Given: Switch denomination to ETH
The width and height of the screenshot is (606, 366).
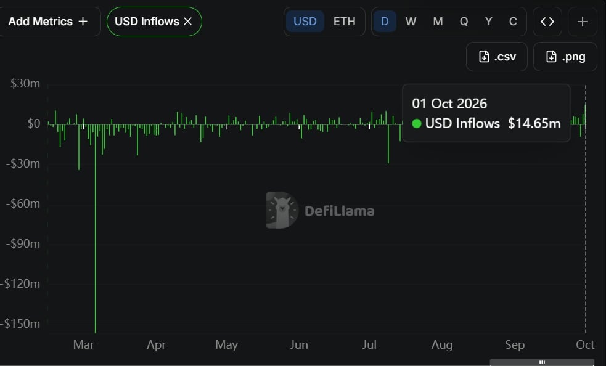Looking at the screenshot, I should coord(345,22).
